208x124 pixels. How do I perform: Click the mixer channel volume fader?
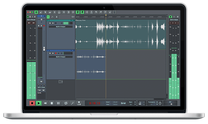point(44,49)
